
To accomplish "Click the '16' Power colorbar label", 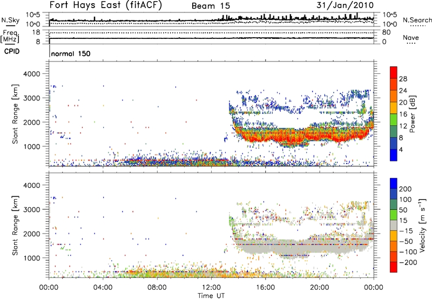I will (x=403, y=114).
